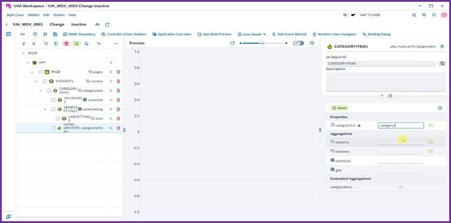The image size is (451, 223).
Task: Check the CATEGORYITEM1 row checkbox
Action: tap(53, 128)
